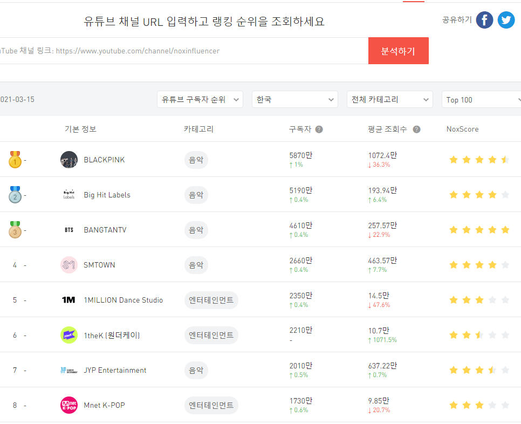Click JYP Entertainment's 음악 category tag
The image size is (521, 424).
click(196, 370)
